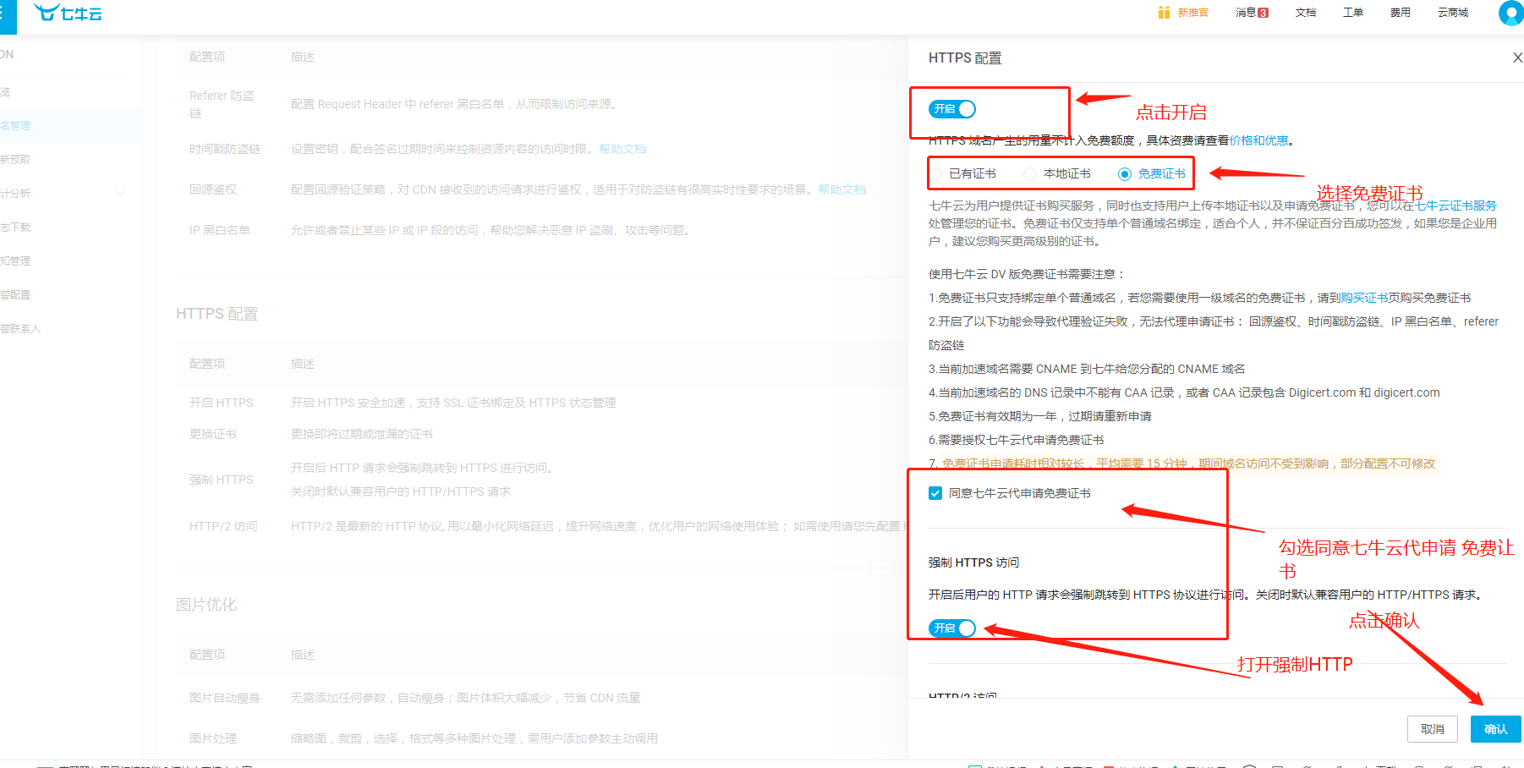
Task: Open 费用 in the top navigation
Action: click(x=1401, y=13)
